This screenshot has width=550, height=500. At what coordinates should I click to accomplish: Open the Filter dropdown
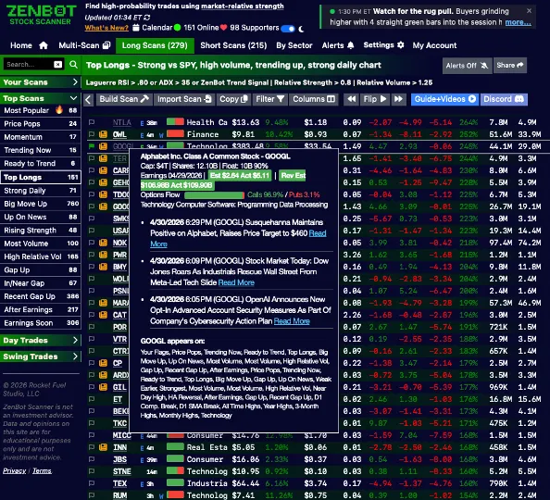[269, 99]
